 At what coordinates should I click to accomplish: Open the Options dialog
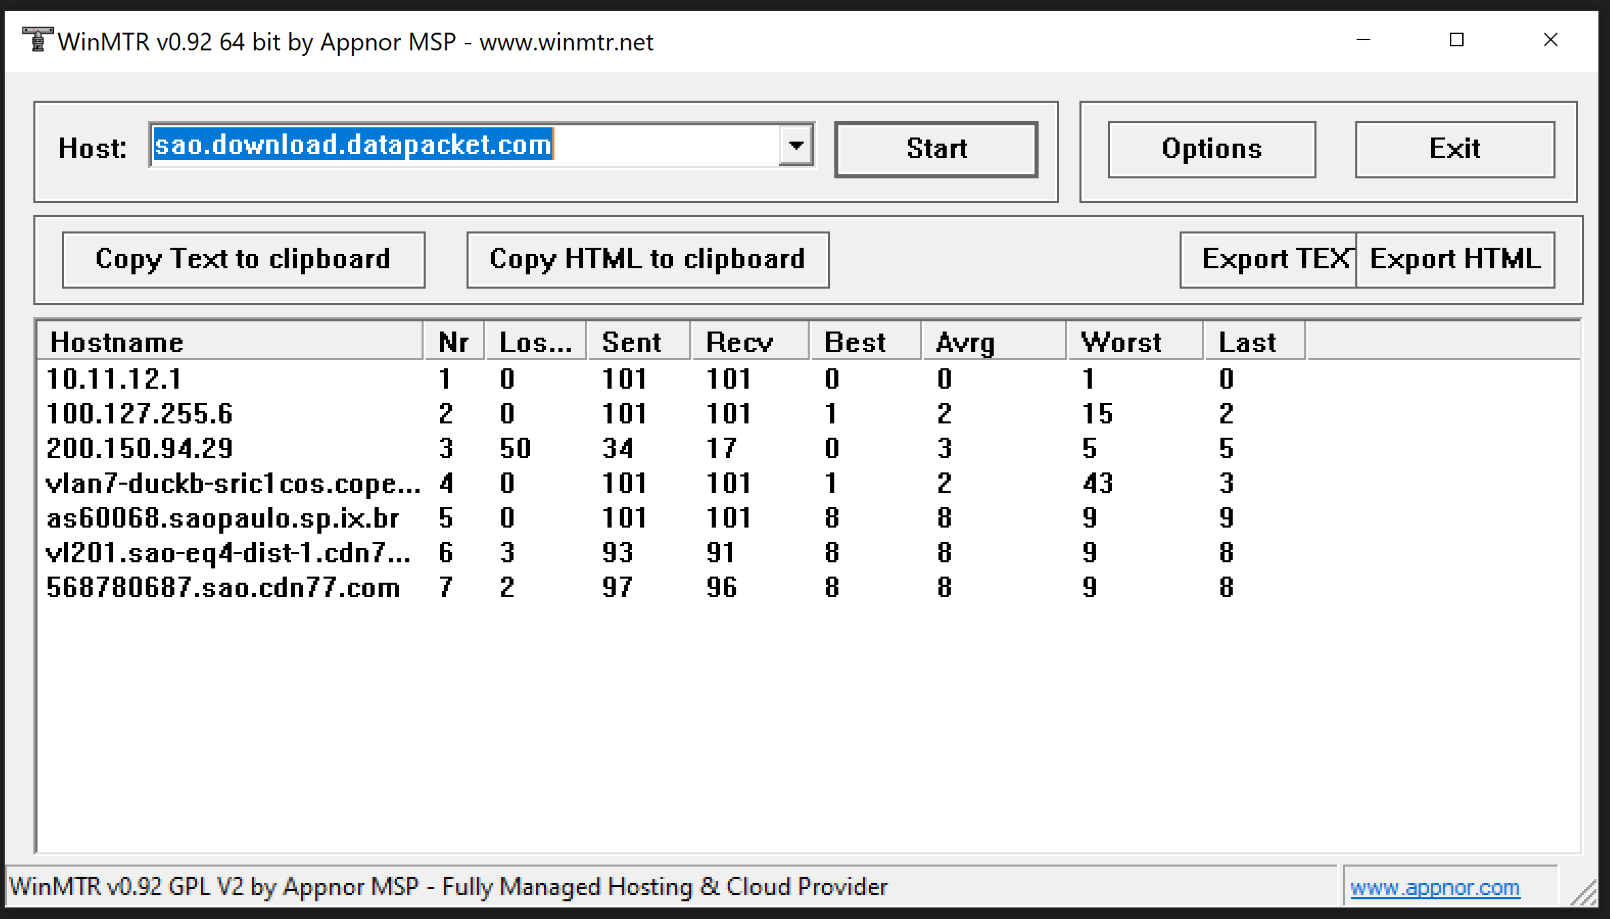pos(1212,149)
